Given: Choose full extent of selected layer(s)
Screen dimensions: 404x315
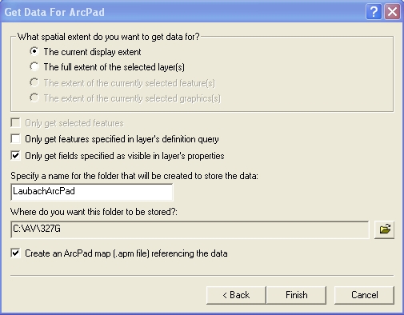Looking at the screenshot, I should tap(34, 66).
